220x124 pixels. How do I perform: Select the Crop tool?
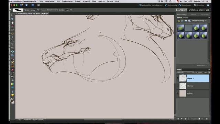point(12,48)
